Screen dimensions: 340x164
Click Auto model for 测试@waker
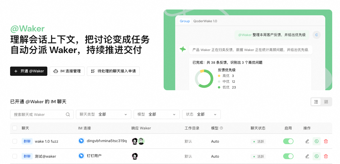tap(215, 157)
